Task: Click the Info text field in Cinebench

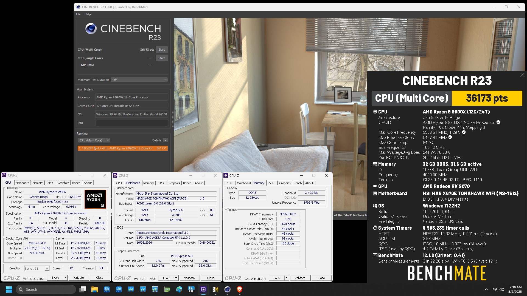Action: click(x=131, y=123)
